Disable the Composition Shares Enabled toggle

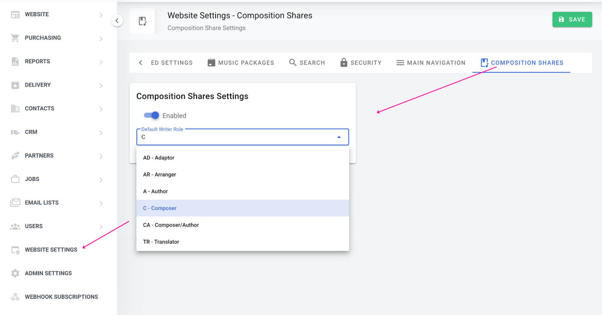[152, 115]
